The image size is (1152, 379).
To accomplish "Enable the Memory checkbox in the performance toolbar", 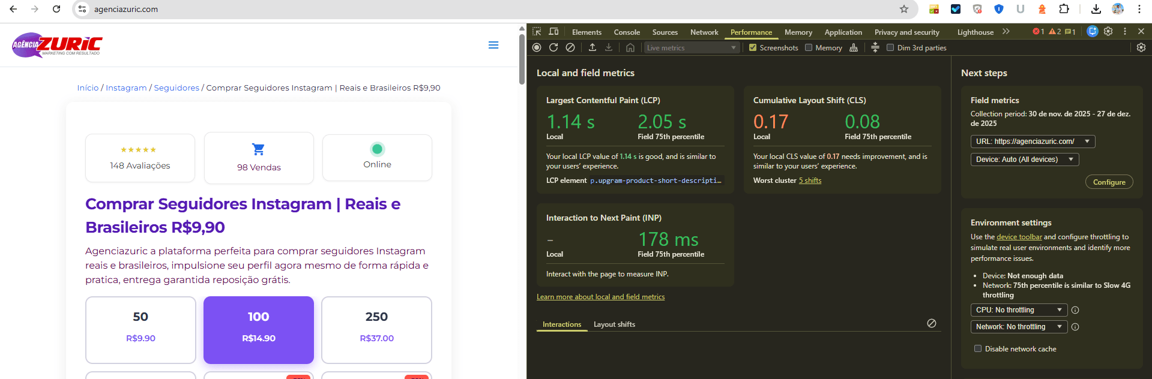I will (809, 47).
